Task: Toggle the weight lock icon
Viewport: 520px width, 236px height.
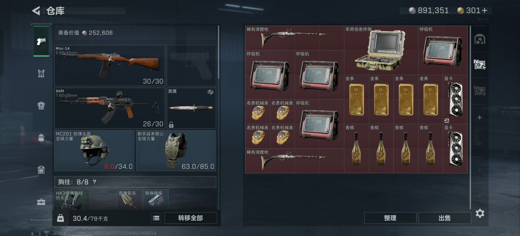Action: (x=60, y=218)
